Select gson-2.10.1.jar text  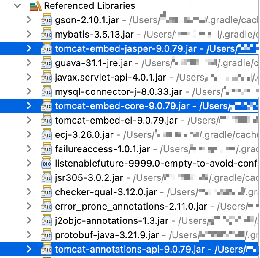point(87,20)
